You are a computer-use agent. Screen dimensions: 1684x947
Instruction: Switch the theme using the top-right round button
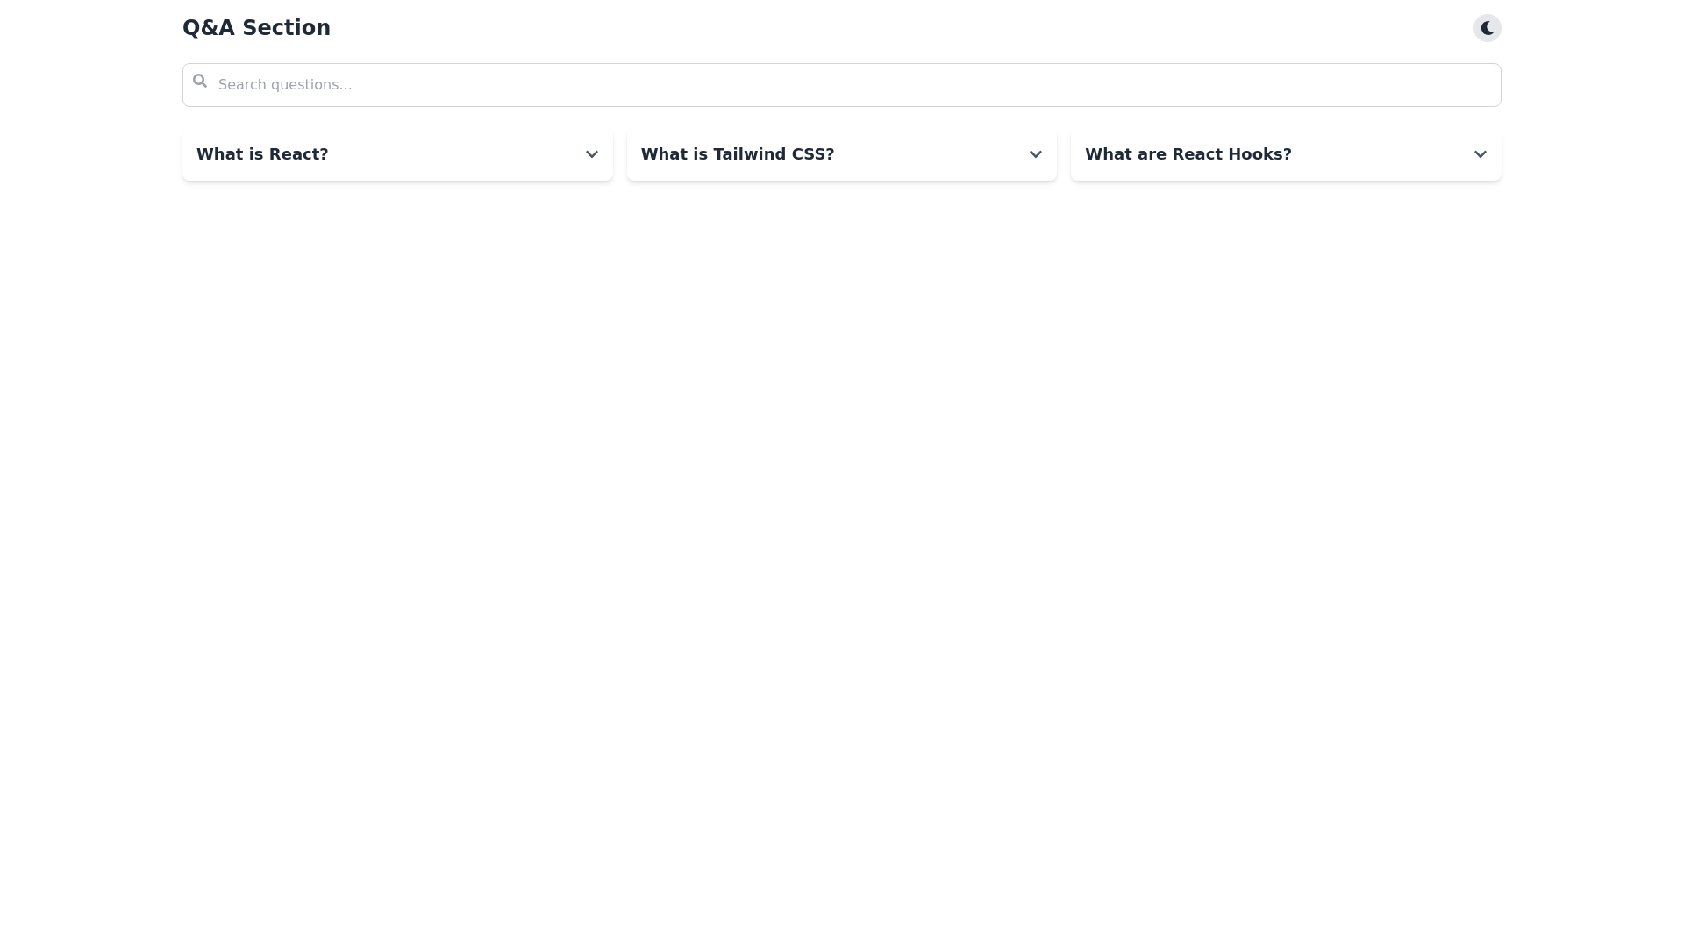(1487, 28)
